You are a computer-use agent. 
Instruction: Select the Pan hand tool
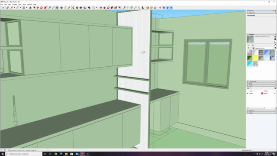(x=65, y=8)
